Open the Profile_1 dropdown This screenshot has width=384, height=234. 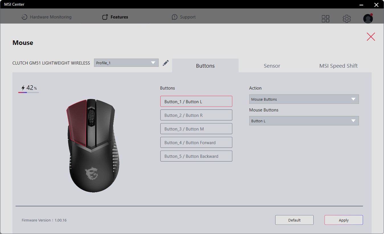coord(126,63)
